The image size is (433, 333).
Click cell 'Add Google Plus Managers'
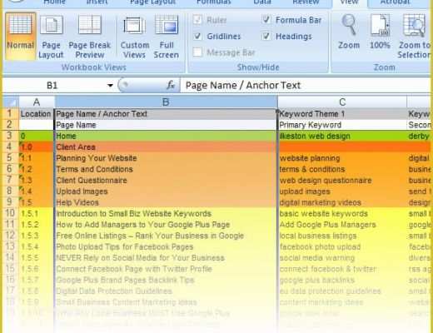click(342, 225)
